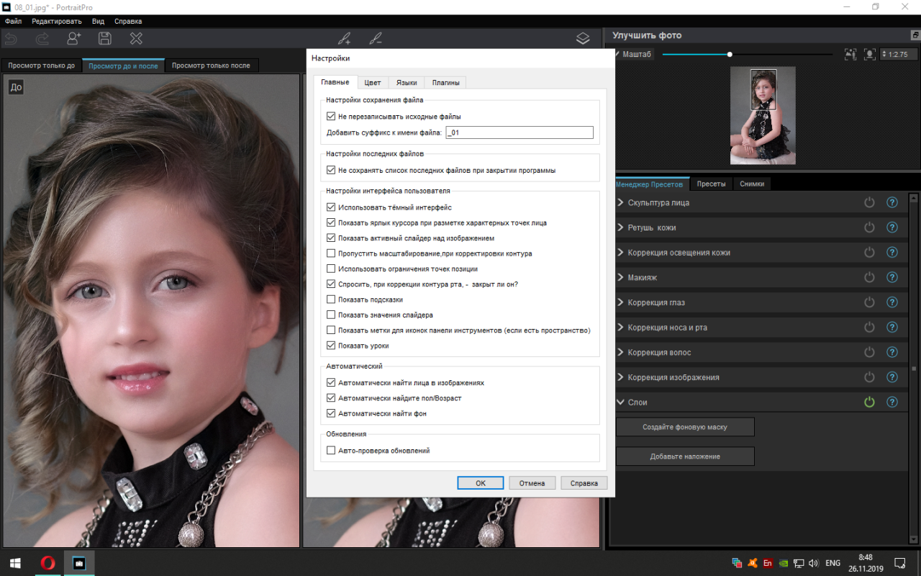Open Opera browser from taskbar
The width and height of the screenshot is (921, 576).
click(x=48, y=563)
